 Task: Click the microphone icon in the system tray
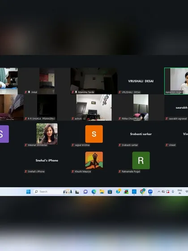[173, 192]
